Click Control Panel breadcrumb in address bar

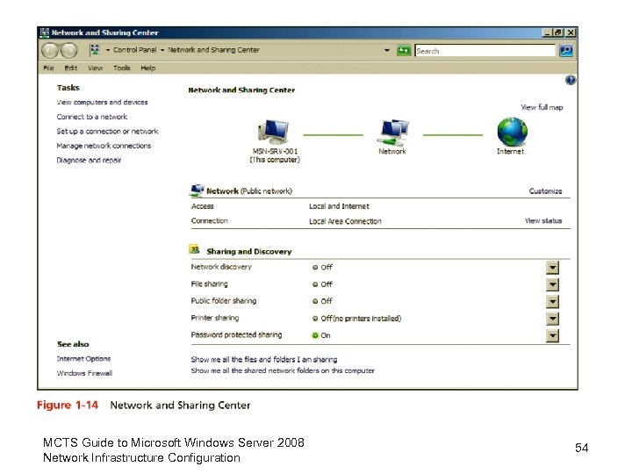click(134, 50)
